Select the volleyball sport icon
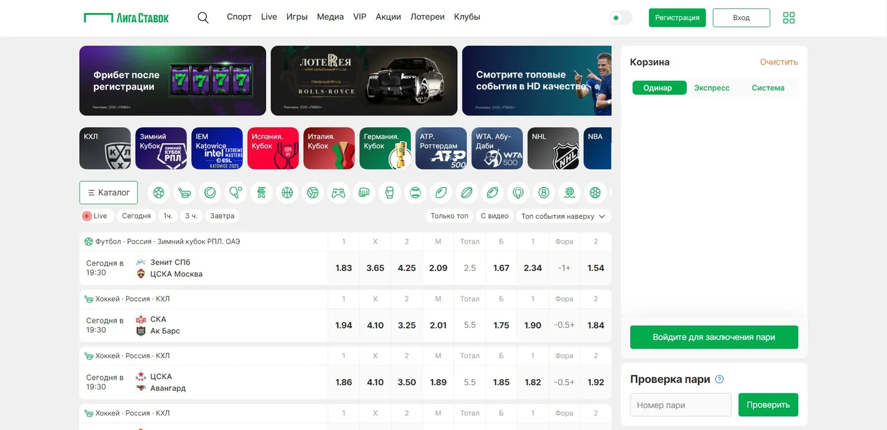The image size is (887, 430). tap(312, 193)
